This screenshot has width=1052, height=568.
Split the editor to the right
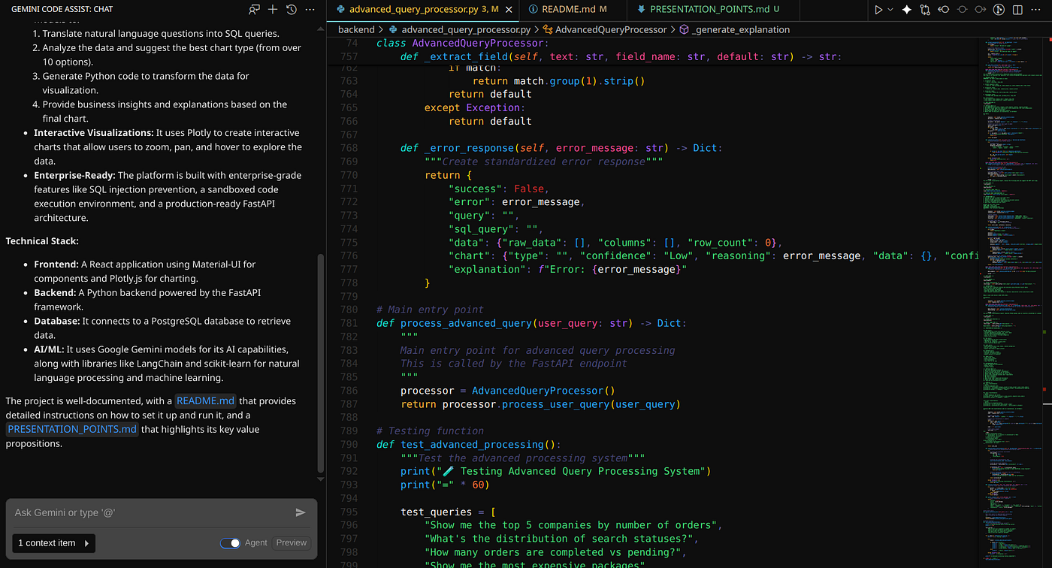(x=1018, y=10)
